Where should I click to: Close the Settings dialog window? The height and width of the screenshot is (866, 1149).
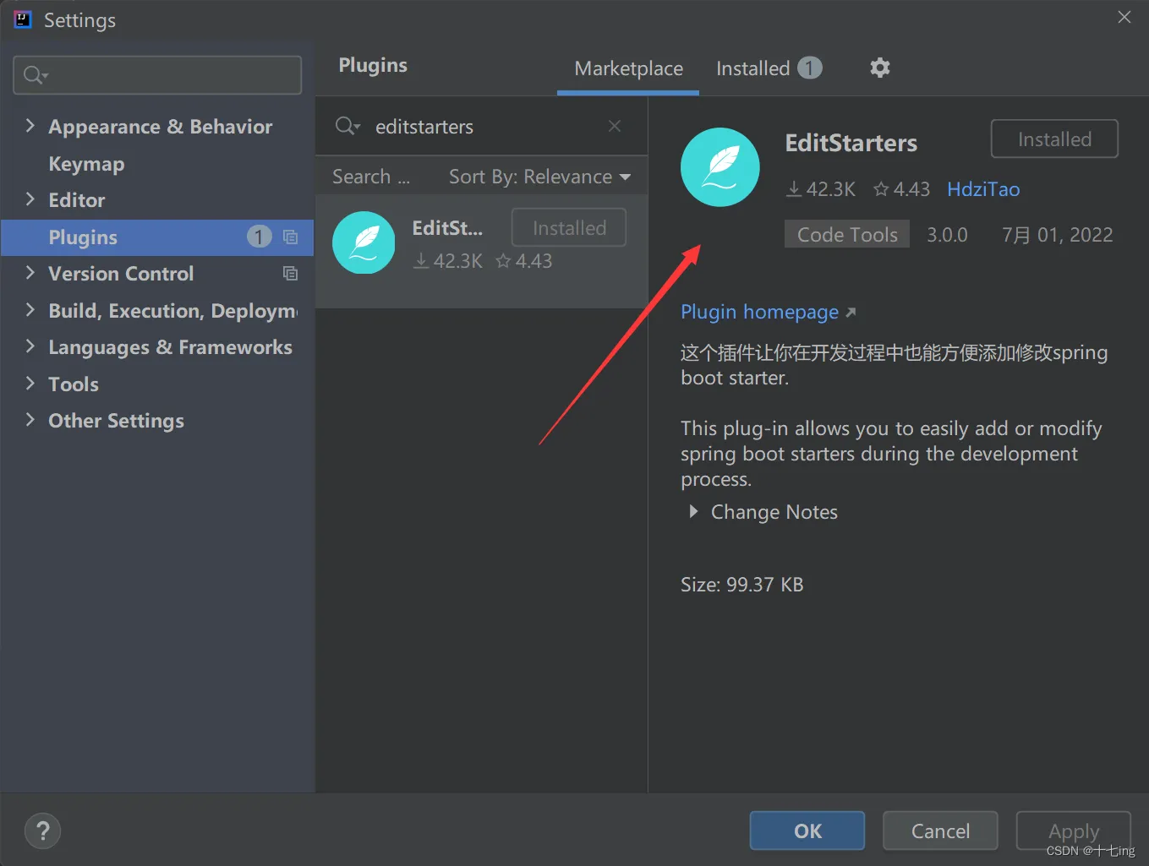point(1124,17)
